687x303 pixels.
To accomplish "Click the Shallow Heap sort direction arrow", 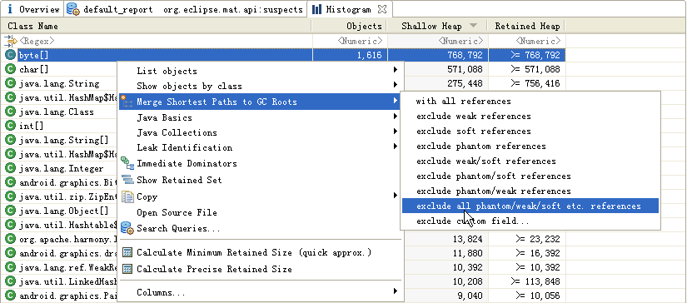I will (x=473, y=26).
